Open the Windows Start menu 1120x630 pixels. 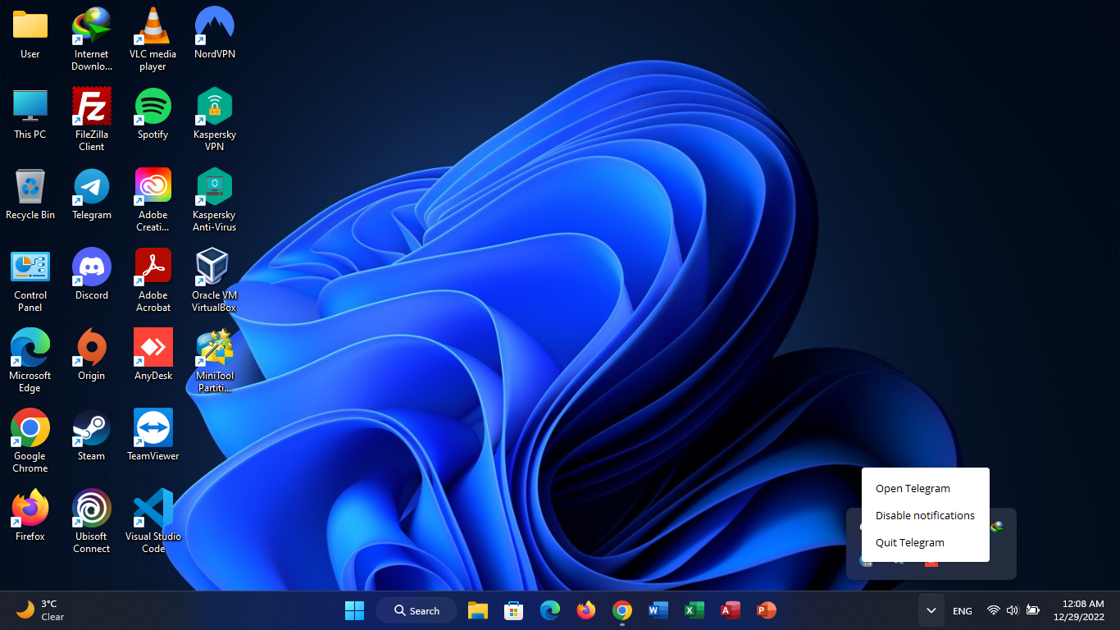(x=354, y=610)
